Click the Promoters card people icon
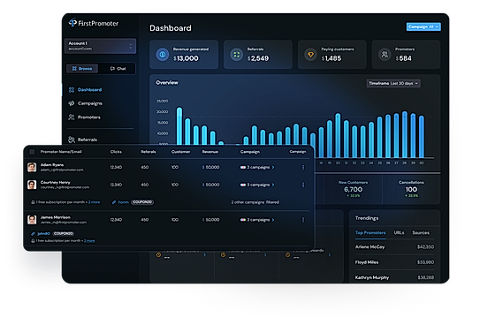This screenshot has width=480, height=325. click(x=385, y=55)
